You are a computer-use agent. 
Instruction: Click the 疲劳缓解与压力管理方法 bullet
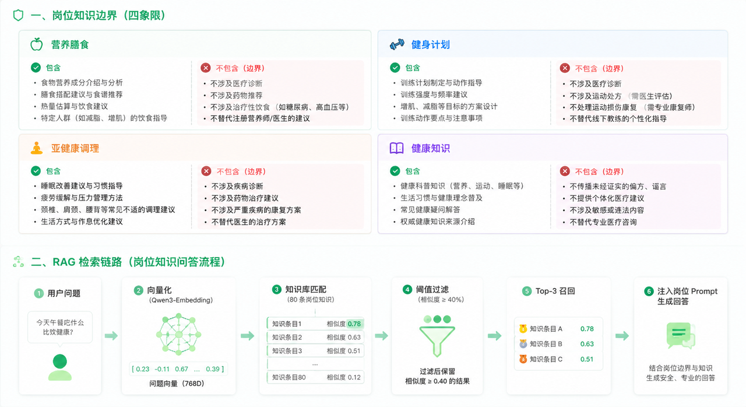[x=82, y=198]
